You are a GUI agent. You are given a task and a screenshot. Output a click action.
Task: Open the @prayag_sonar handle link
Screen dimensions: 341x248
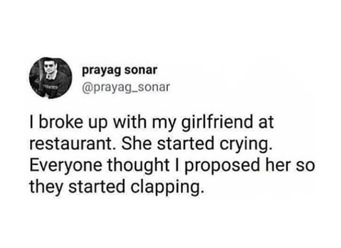[x=125, y=87]
